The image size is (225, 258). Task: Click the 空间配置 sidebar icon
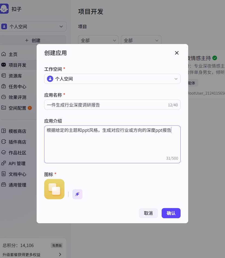point(4,108)
